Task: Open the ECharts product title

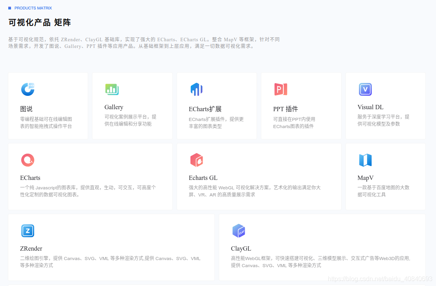Action: click(30, 178)
